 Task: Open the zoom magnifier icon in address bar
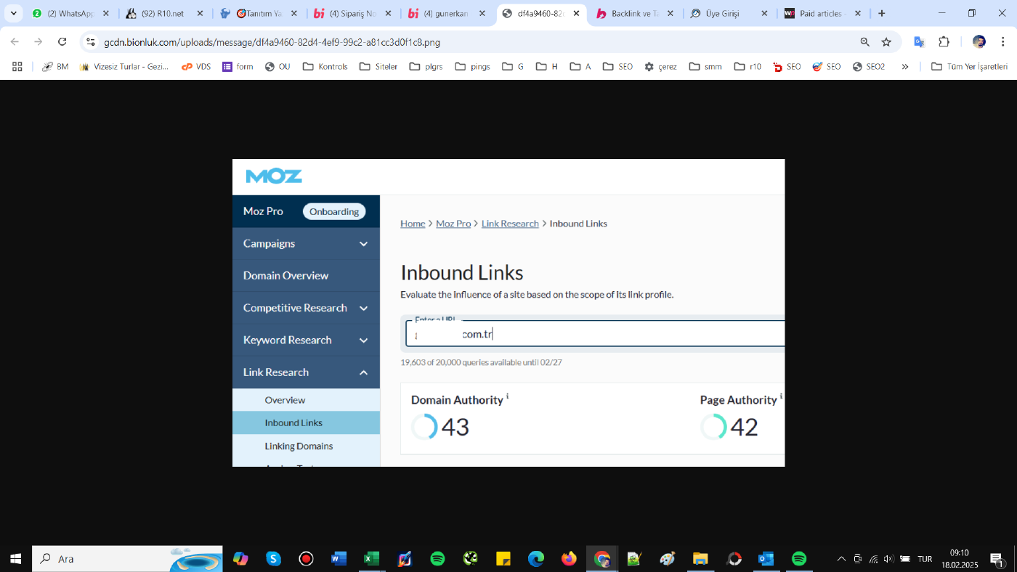click(864, 42)
